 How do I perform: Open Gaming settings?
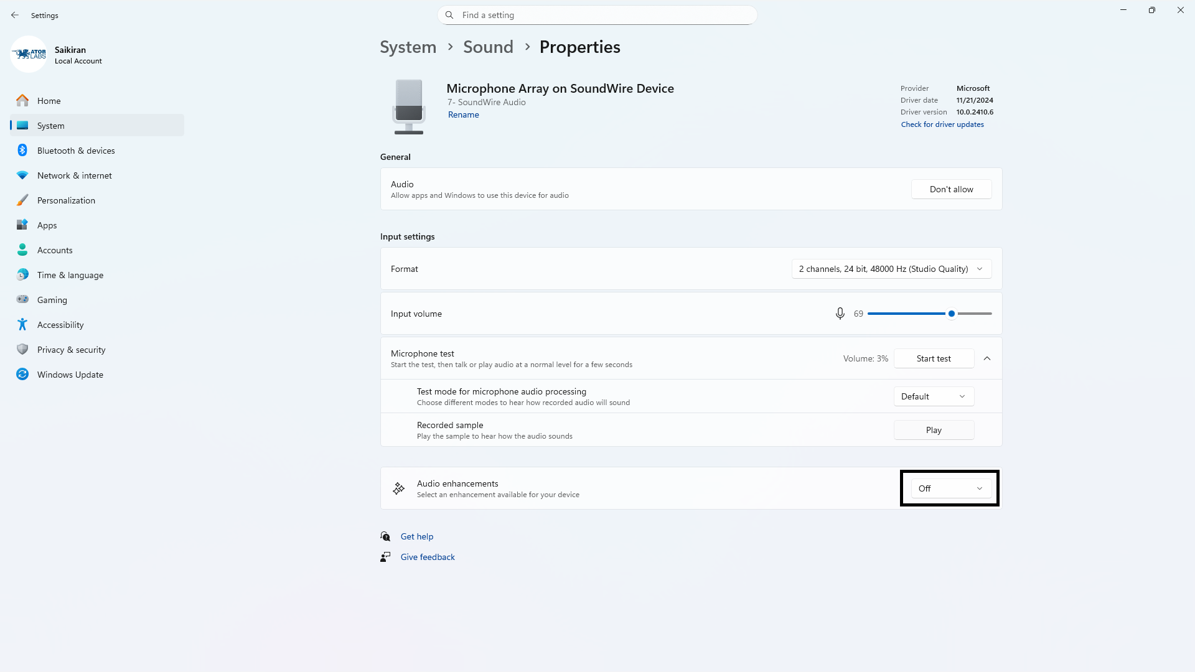52,299
